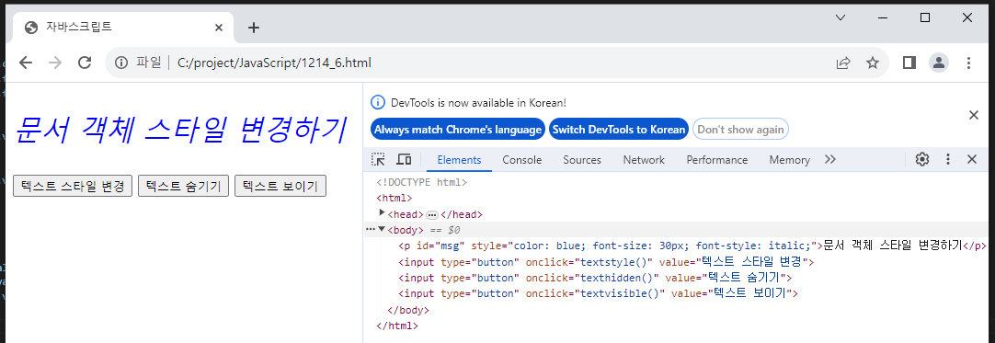Click the ellipsis badge inside the head tag
The height and width of the screenshot is (343, 995).
pyautogui.click(x=431, y=214)
